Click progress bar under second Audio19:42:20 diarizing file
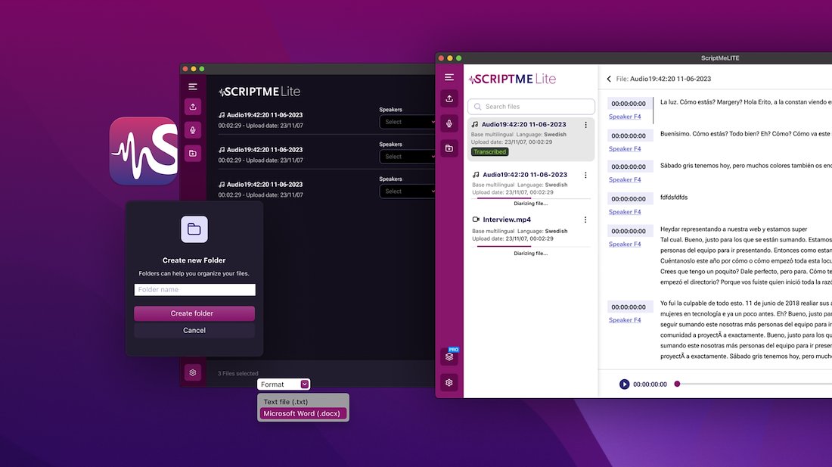This screenshot has height=467, width=832. 531,198
